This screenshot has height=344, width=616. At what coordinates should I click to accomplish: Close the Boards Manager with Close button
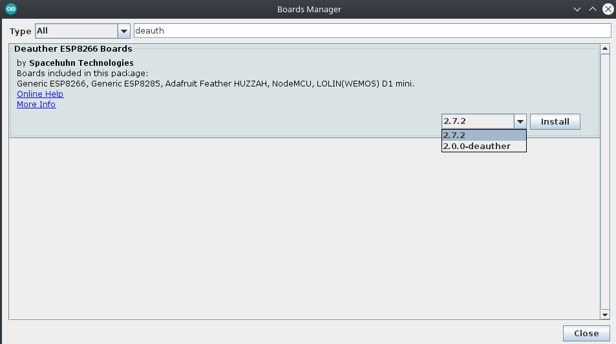point(586,334)
